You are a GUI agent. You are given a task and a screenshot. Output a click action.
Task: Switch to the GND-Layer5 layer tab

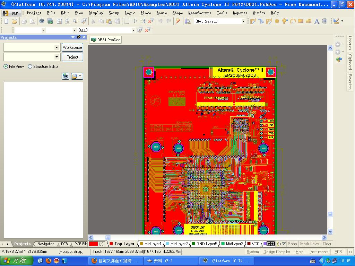(x=206, y=244)
